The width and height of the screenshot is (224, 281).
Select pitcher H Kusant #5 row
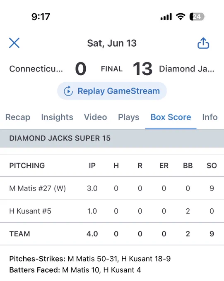pos(112,211)
